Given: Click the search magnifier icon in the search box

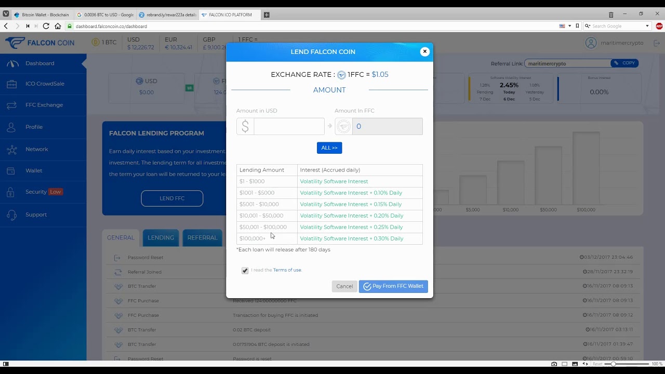Looking at the screenshot, I should tap(587, 26).
